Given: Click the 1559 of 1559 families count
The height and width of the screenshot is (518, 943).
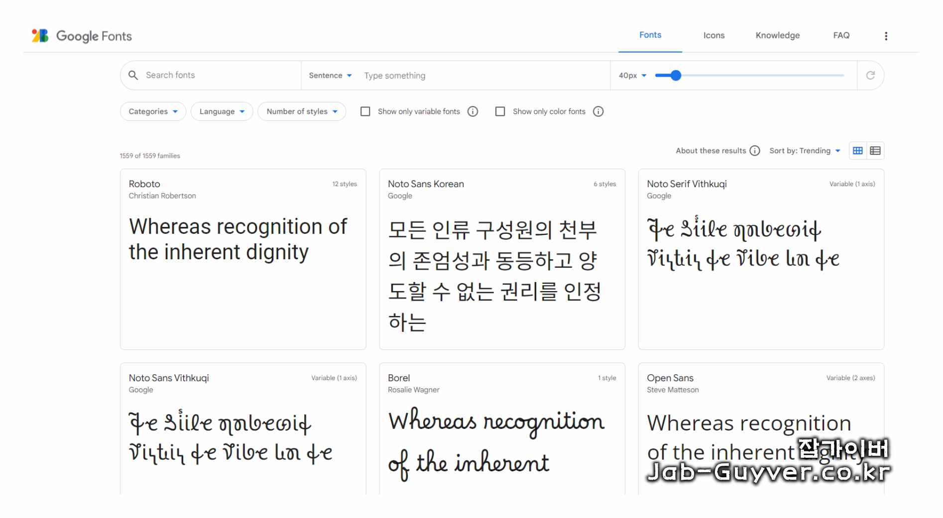Looking at the screenshot, I should coord(150,156).
